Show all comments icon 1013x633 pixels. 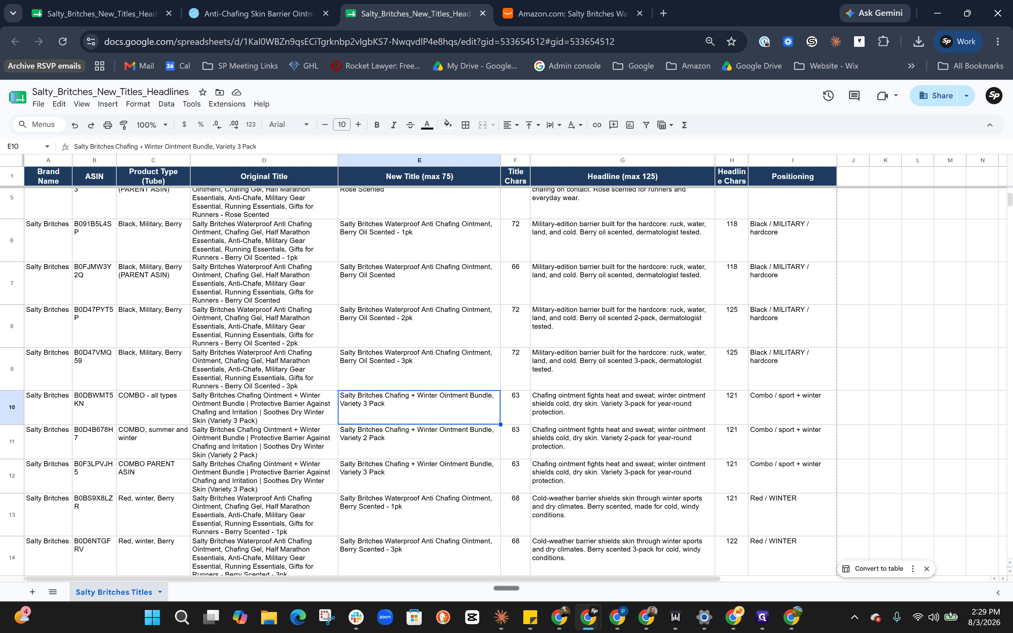pyautogui.click(x=854, y=96)
